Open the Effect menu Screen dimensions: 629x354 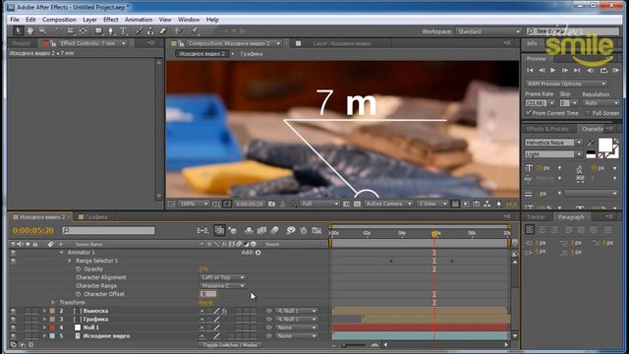111,20
